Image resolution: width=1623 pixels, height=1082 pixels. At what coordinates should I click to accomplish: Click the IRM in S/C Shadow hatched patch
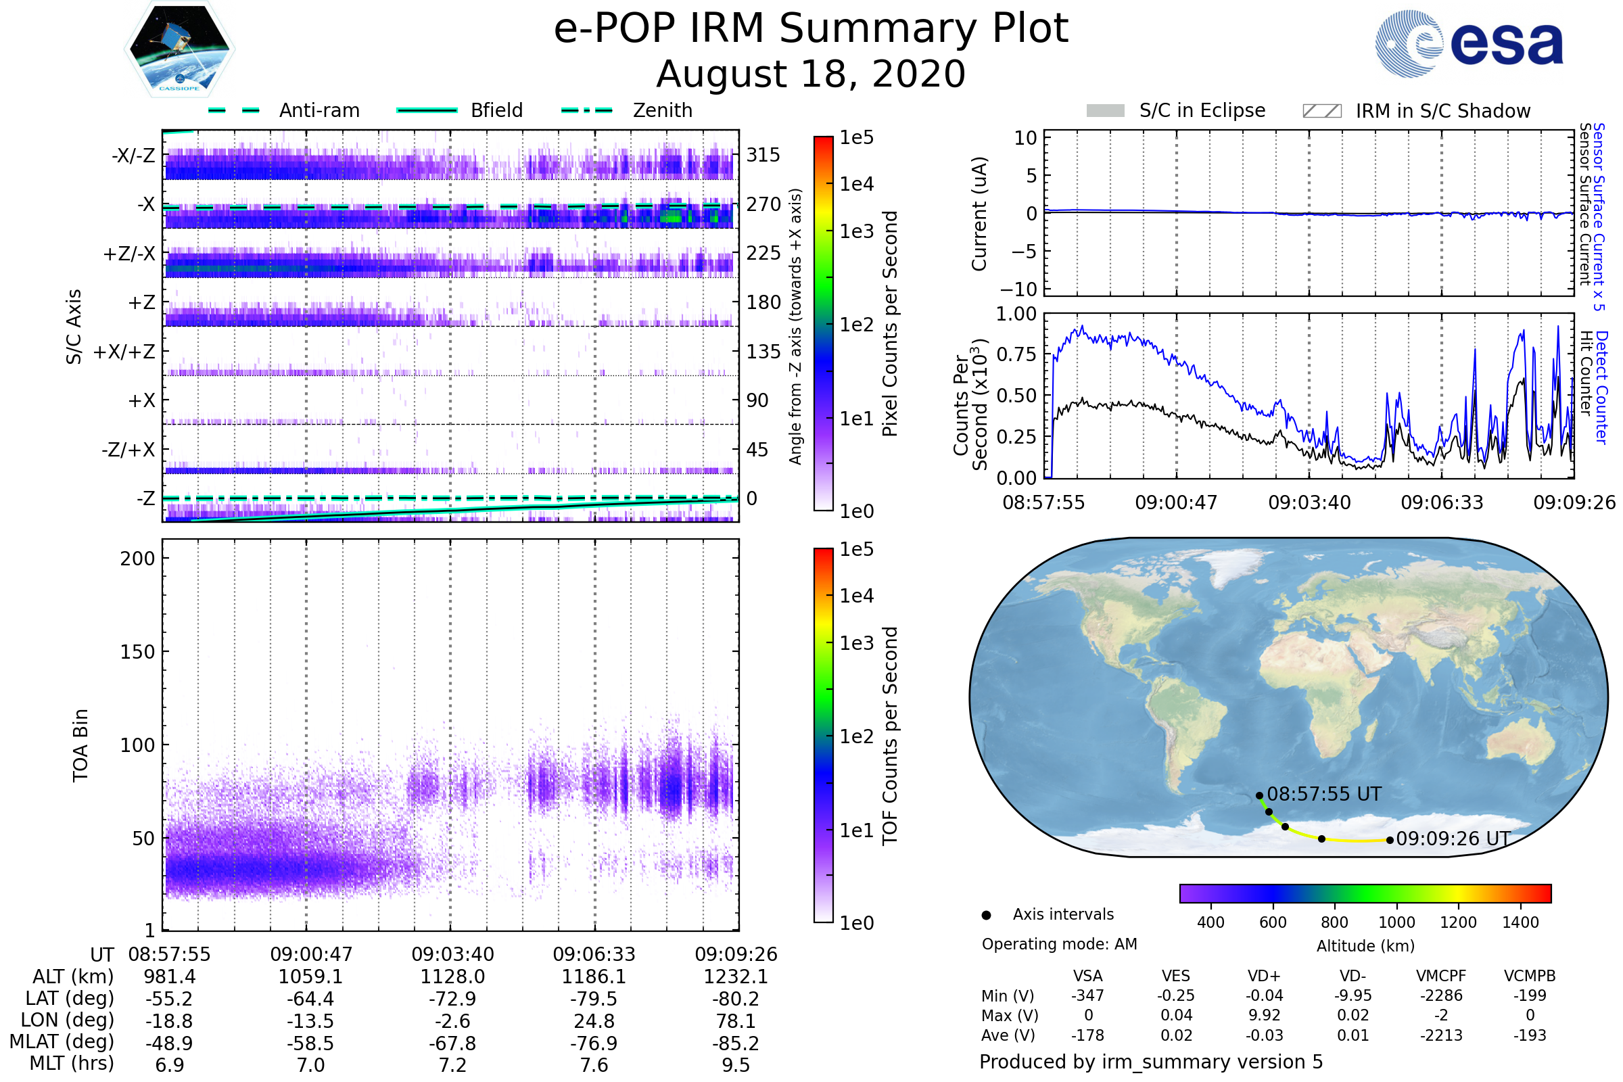[x=1321, y=111]
